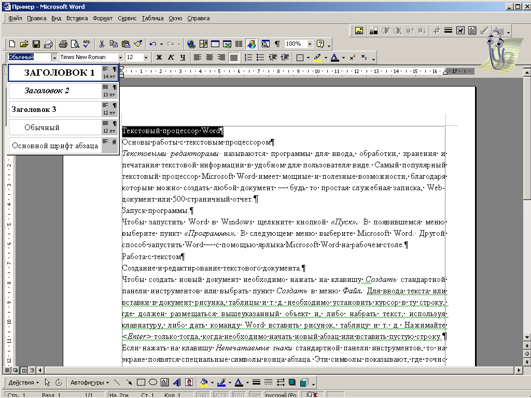Viewport: 531px width, 398px height.
Task: Open tables and borders toolbar icon
Action: coord(203,44)
